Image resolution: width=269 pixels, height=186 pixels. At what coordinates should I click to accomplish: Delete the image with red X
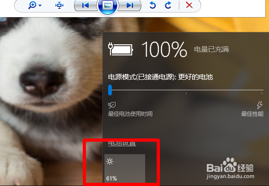189,5
